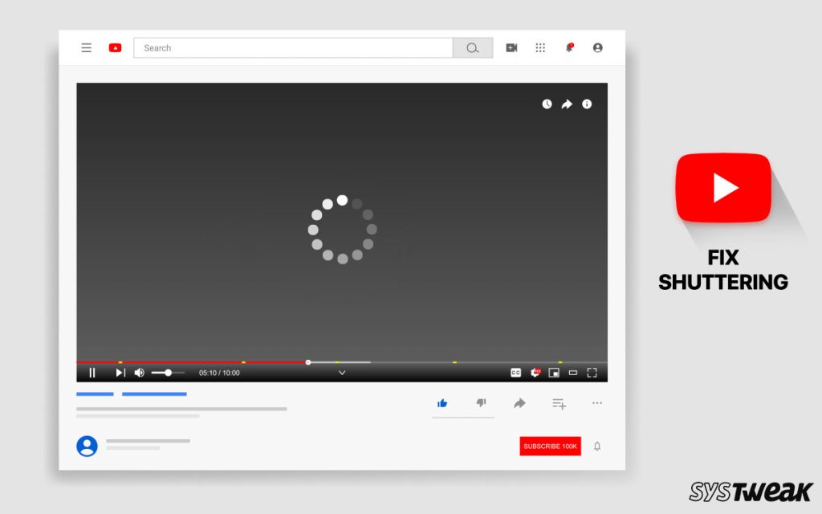Open the Create video upload icon
Image resolution: width=822 pixels, height=514 pixels.
tap(511, 47)
